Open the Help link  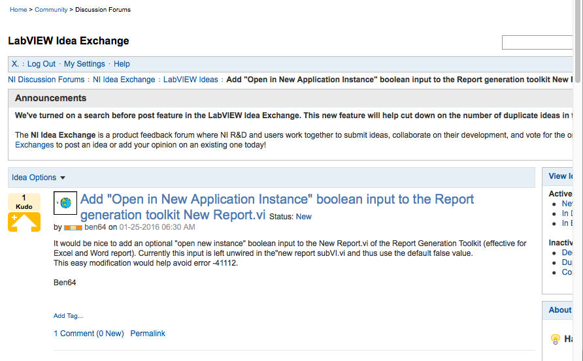point(122,64)
